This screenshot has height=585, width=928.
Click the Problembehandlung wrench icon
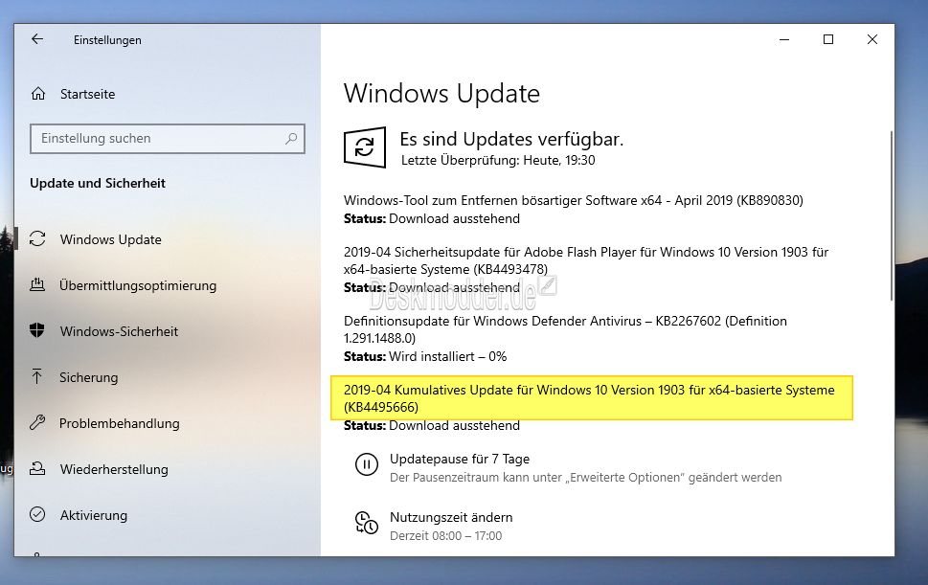[37, 422]
